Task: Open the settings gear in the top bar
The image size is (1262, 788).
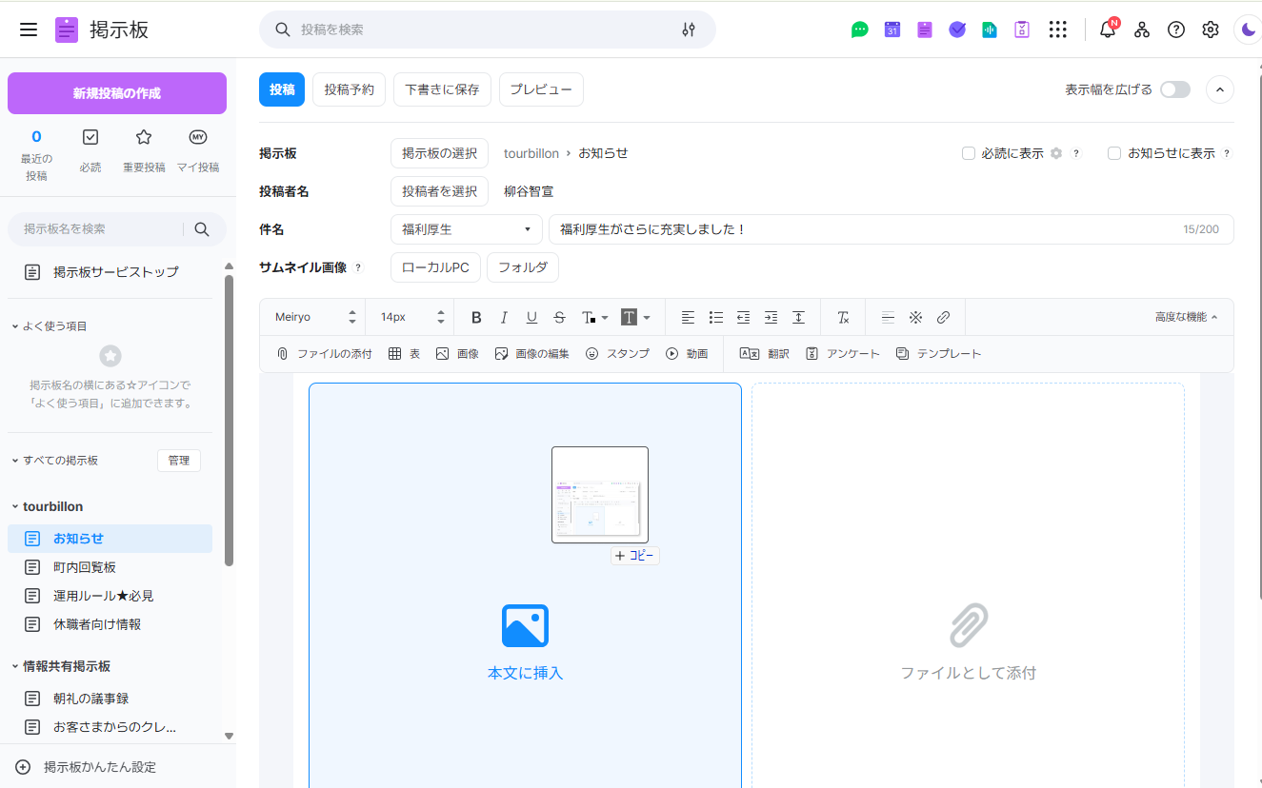Action: [1210, 30]
